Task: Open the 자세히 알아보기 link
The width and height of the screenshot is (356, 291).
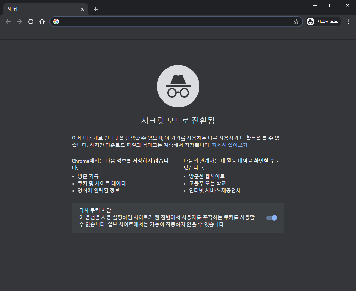Action: click(229, 145)
